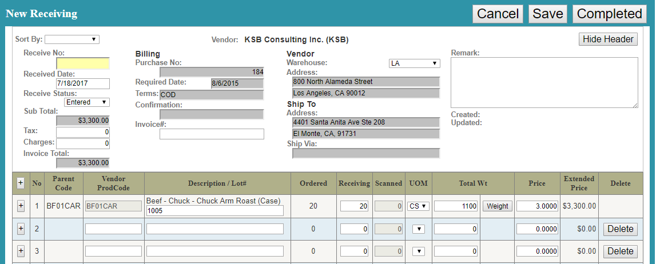
Task: Click the New Receiving title
Action: pos(41,14)
